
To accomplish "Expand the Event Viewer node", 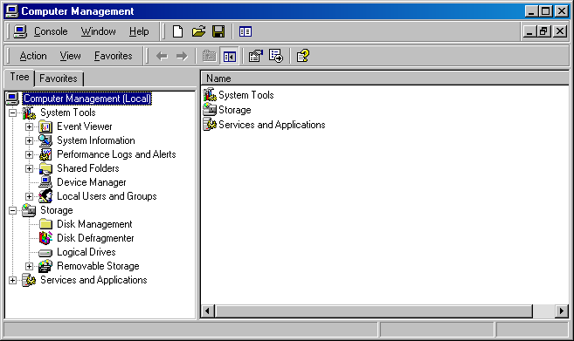I will tap(30, 126).
